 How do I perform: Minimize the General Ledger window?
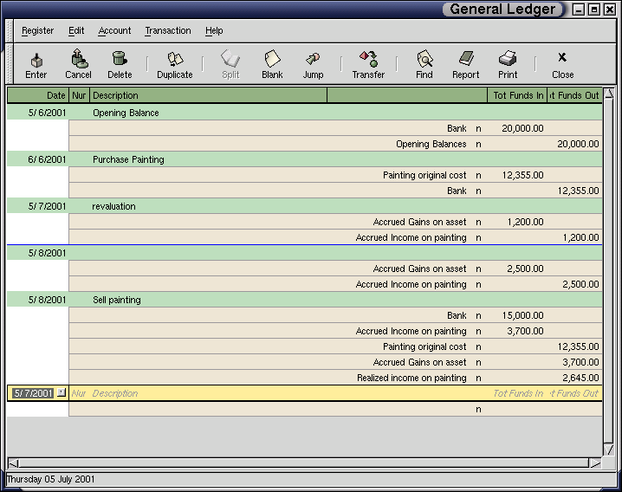[x=579, y=10]
